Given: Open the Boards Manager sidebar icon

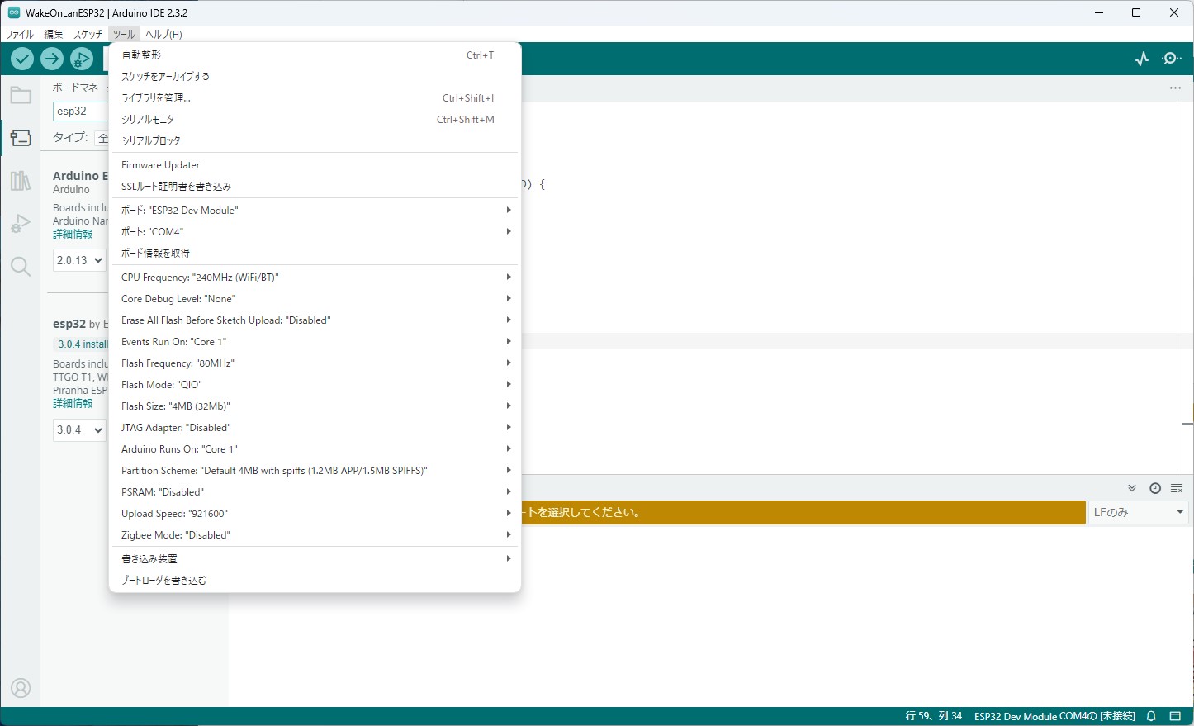Looking at the screenshot, I should 21,138.
